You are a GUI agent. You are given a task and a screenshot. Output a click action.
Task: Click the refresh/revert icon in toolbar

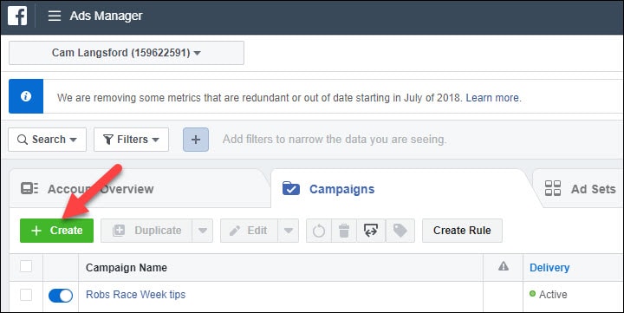point(319,231)
